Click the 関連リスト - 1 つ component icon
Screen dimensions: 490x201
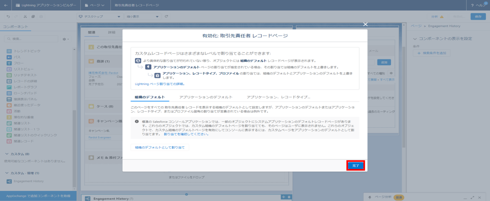click(x=9, y=129)
